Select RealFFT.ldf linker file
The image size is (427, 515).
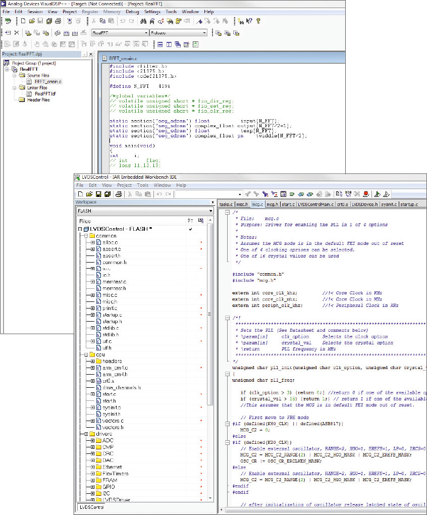(45, 93)
